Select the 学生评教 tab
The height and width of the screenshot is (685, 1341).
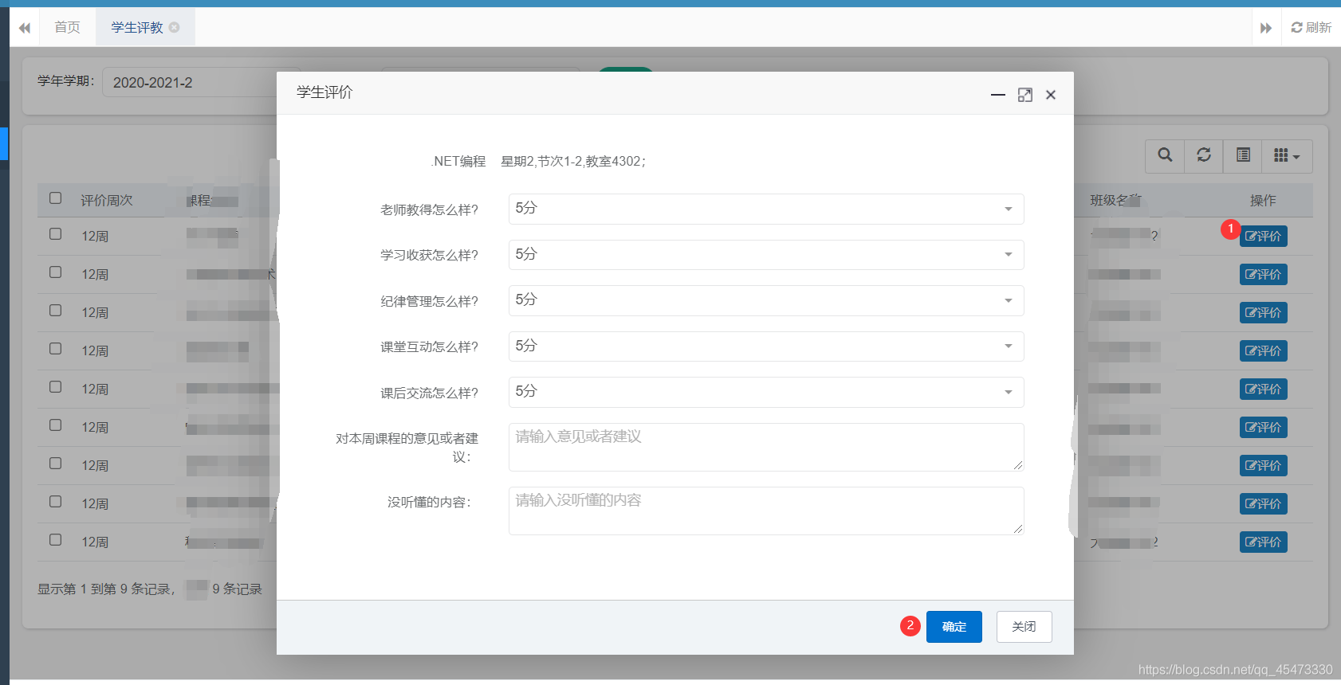pyautogui.click(x=137, y=28)
